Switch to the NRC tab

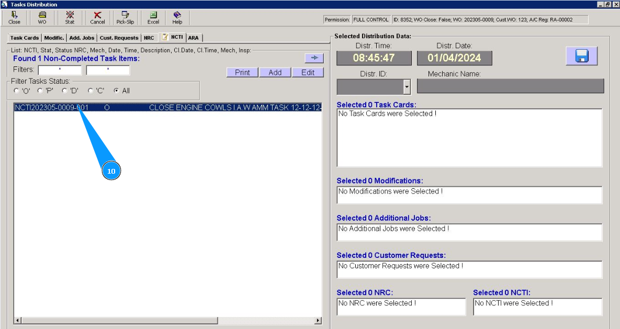click(x=149, y=38)
